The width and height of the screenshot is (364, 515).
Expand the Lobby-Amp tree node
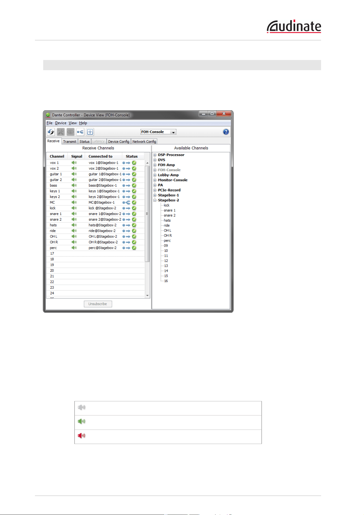(x=155, y=175)
